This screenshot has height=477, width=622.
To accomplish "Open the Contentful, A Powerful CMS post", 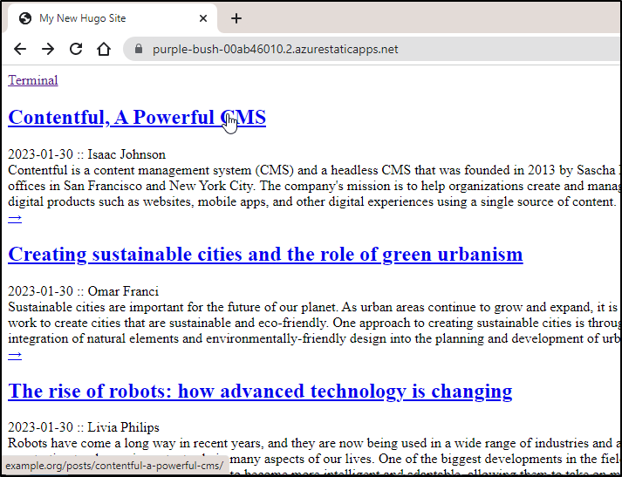I will (137, 118).
